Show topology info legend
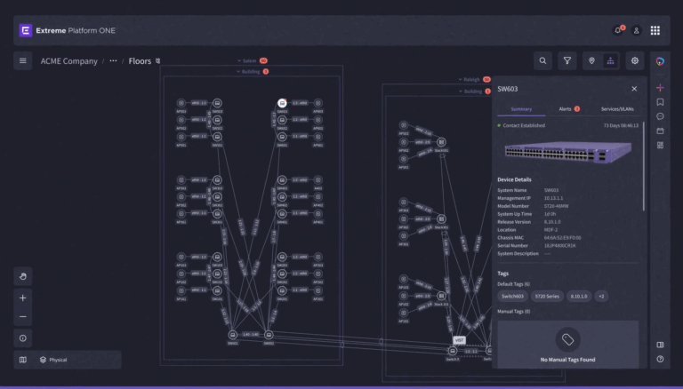683x389 pixels. click(x=22, y=338)
